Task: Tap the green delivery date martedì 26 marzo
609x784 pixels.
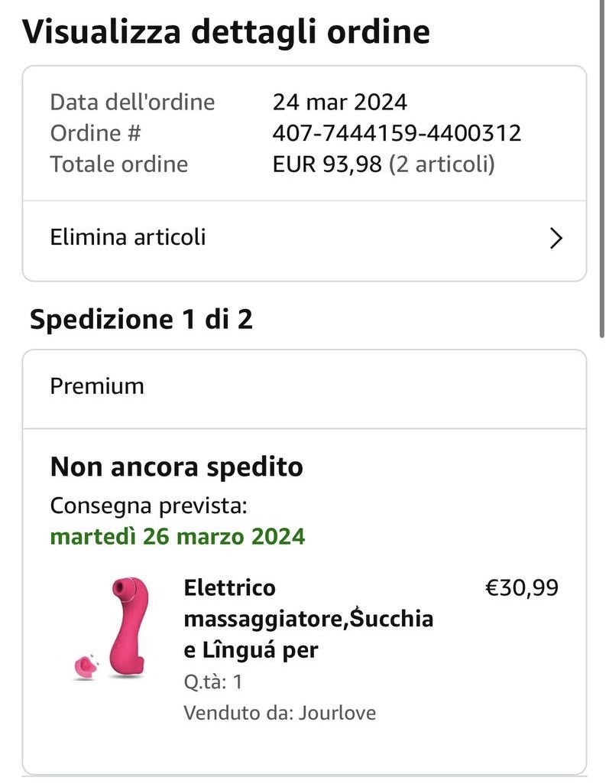Action: (x=177, y=536)
